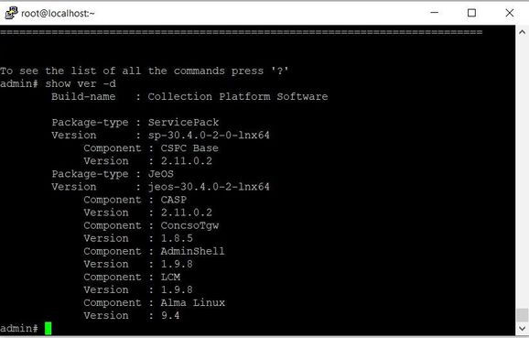529x338 pixels.
Task: Click the empty scrollbar track above thumb
Action: (522, 173)
